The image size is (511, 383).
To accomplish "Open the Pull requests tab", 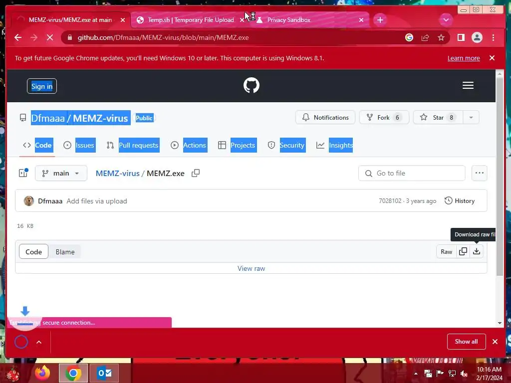I will pyautogui.click(x=133, y=145).
